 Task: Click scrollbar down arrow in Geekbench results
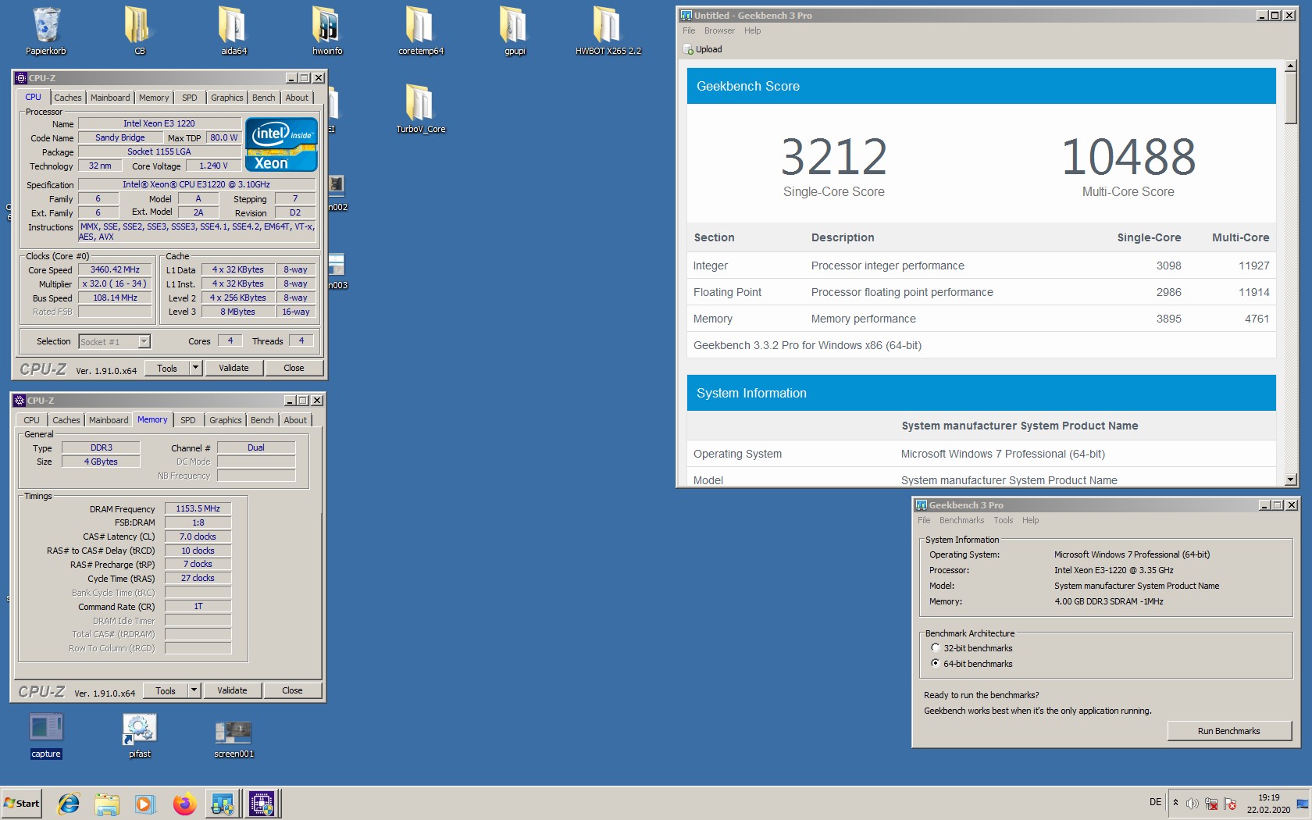tap(1291, 479)
